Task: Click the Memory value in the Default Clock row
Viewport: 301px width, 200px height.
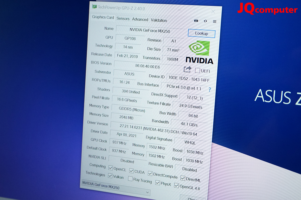Action: tap(156, 156)
